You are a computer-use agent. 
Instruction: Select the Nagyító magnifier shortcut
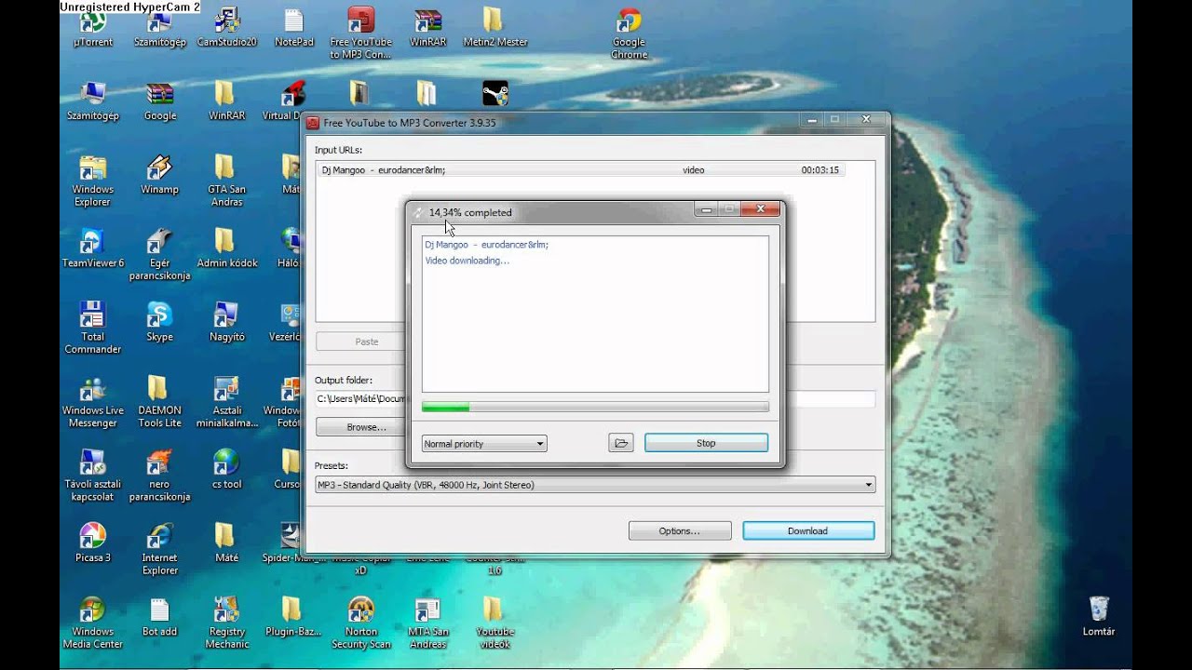pyautogui.click(x=226, y=322)
